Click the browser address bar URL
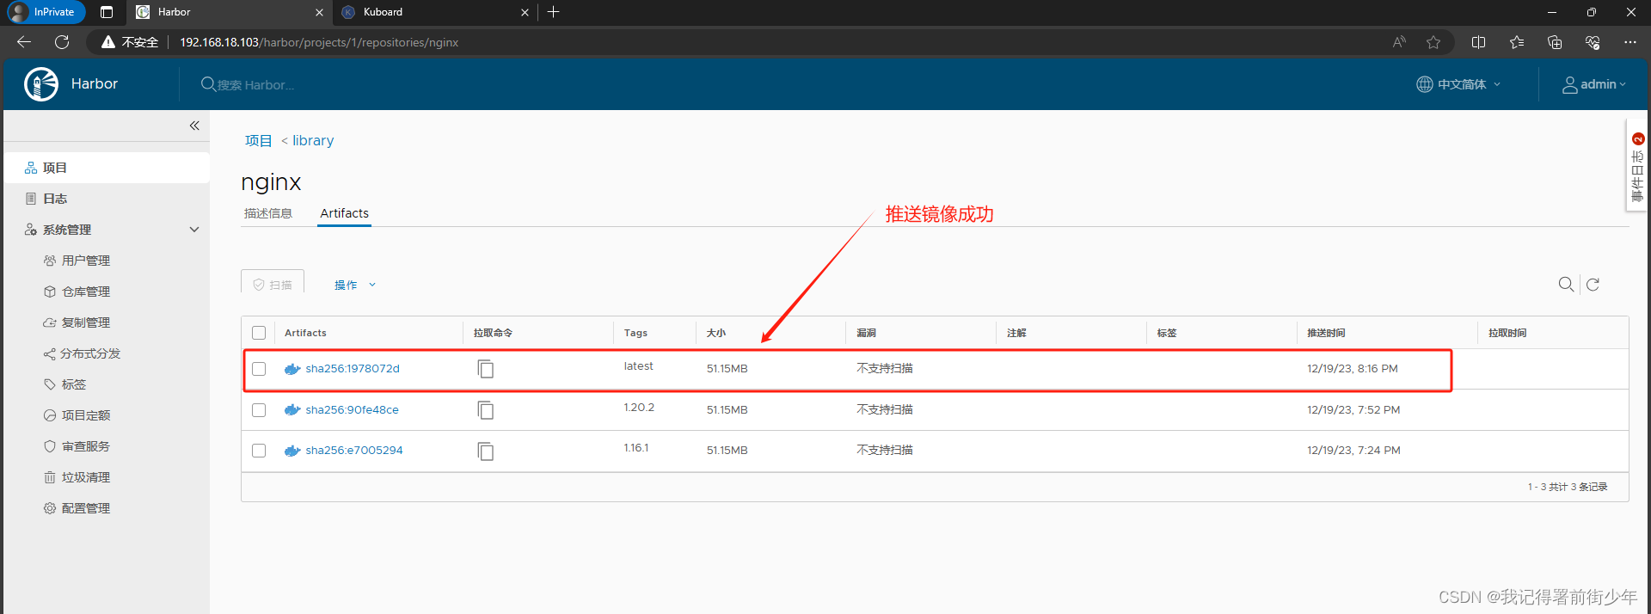Image resolution: width=1651 pixels, height=614 pixels. 319,42
